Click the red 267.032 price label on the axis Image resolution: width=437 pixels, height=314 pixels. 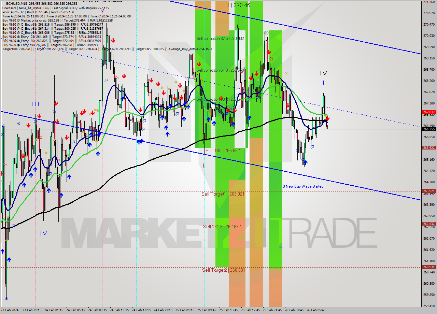click(429, 112)
